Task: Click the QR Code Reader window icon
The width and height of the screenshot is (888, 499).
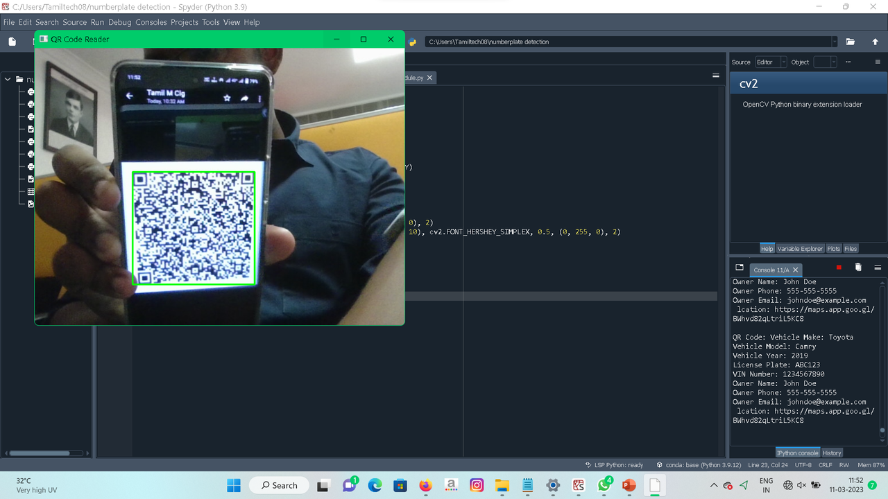Action: pyautogui.click(x=44, y=40)
